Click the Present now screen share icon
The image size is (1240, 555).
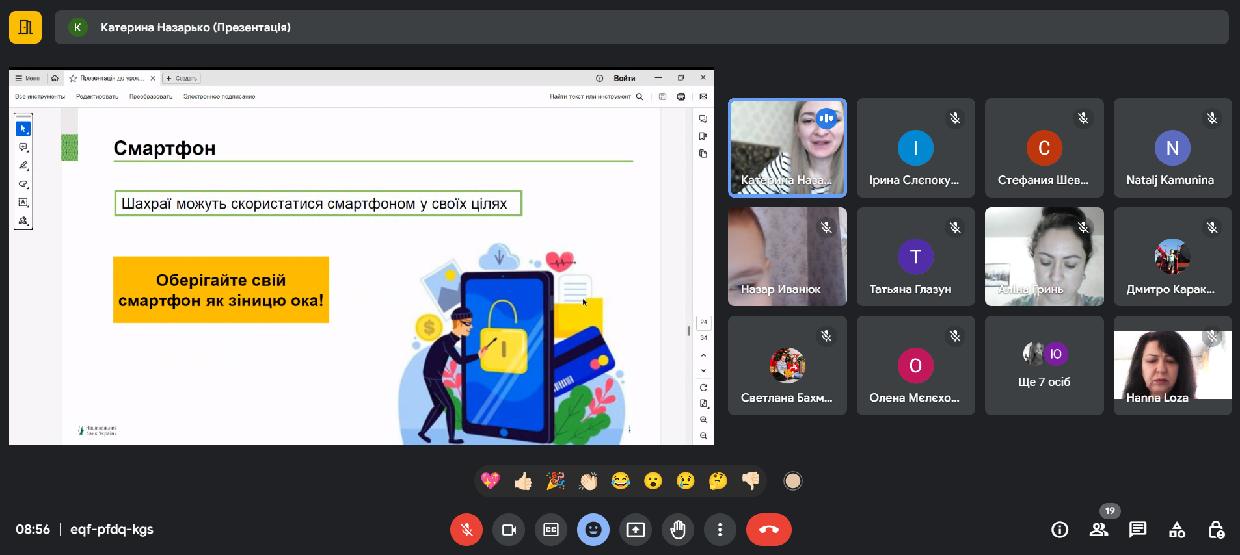[x=636, y=530]
